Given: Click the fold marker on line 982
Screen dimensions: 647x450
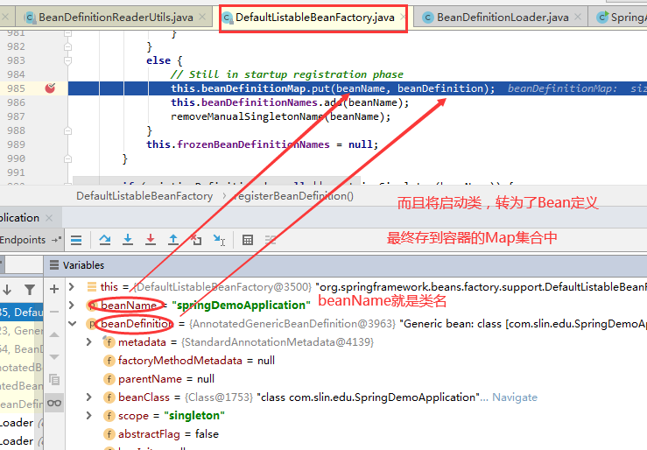Looking at the screenshot, I should [68, 46].
